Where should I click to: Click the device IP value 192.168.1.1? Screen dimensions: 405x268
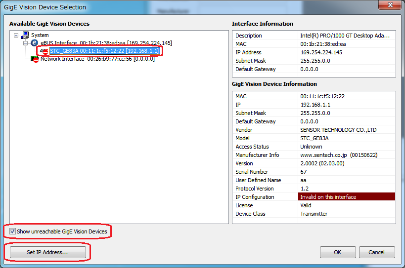315,105
